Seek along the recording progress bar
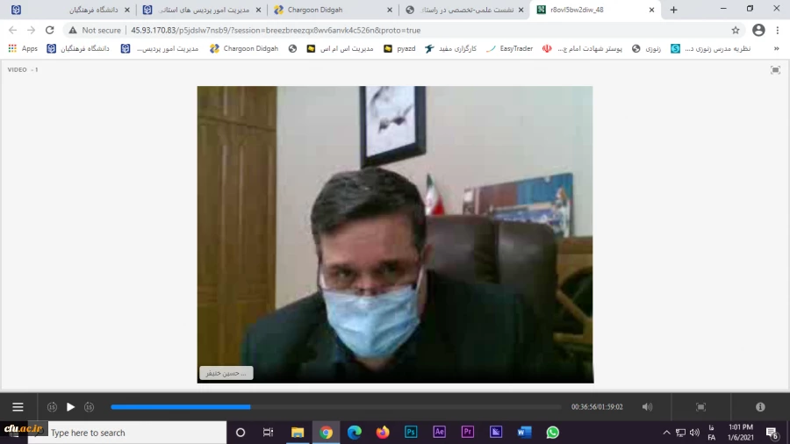This screenshot has height=444, width=790. (335, 407)
